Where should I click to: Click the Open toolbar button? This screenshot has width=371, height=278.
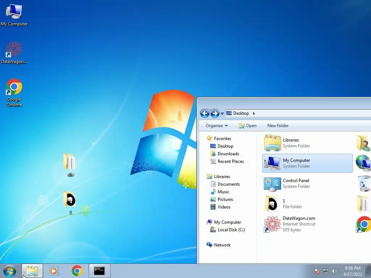[x=247, y=126]
